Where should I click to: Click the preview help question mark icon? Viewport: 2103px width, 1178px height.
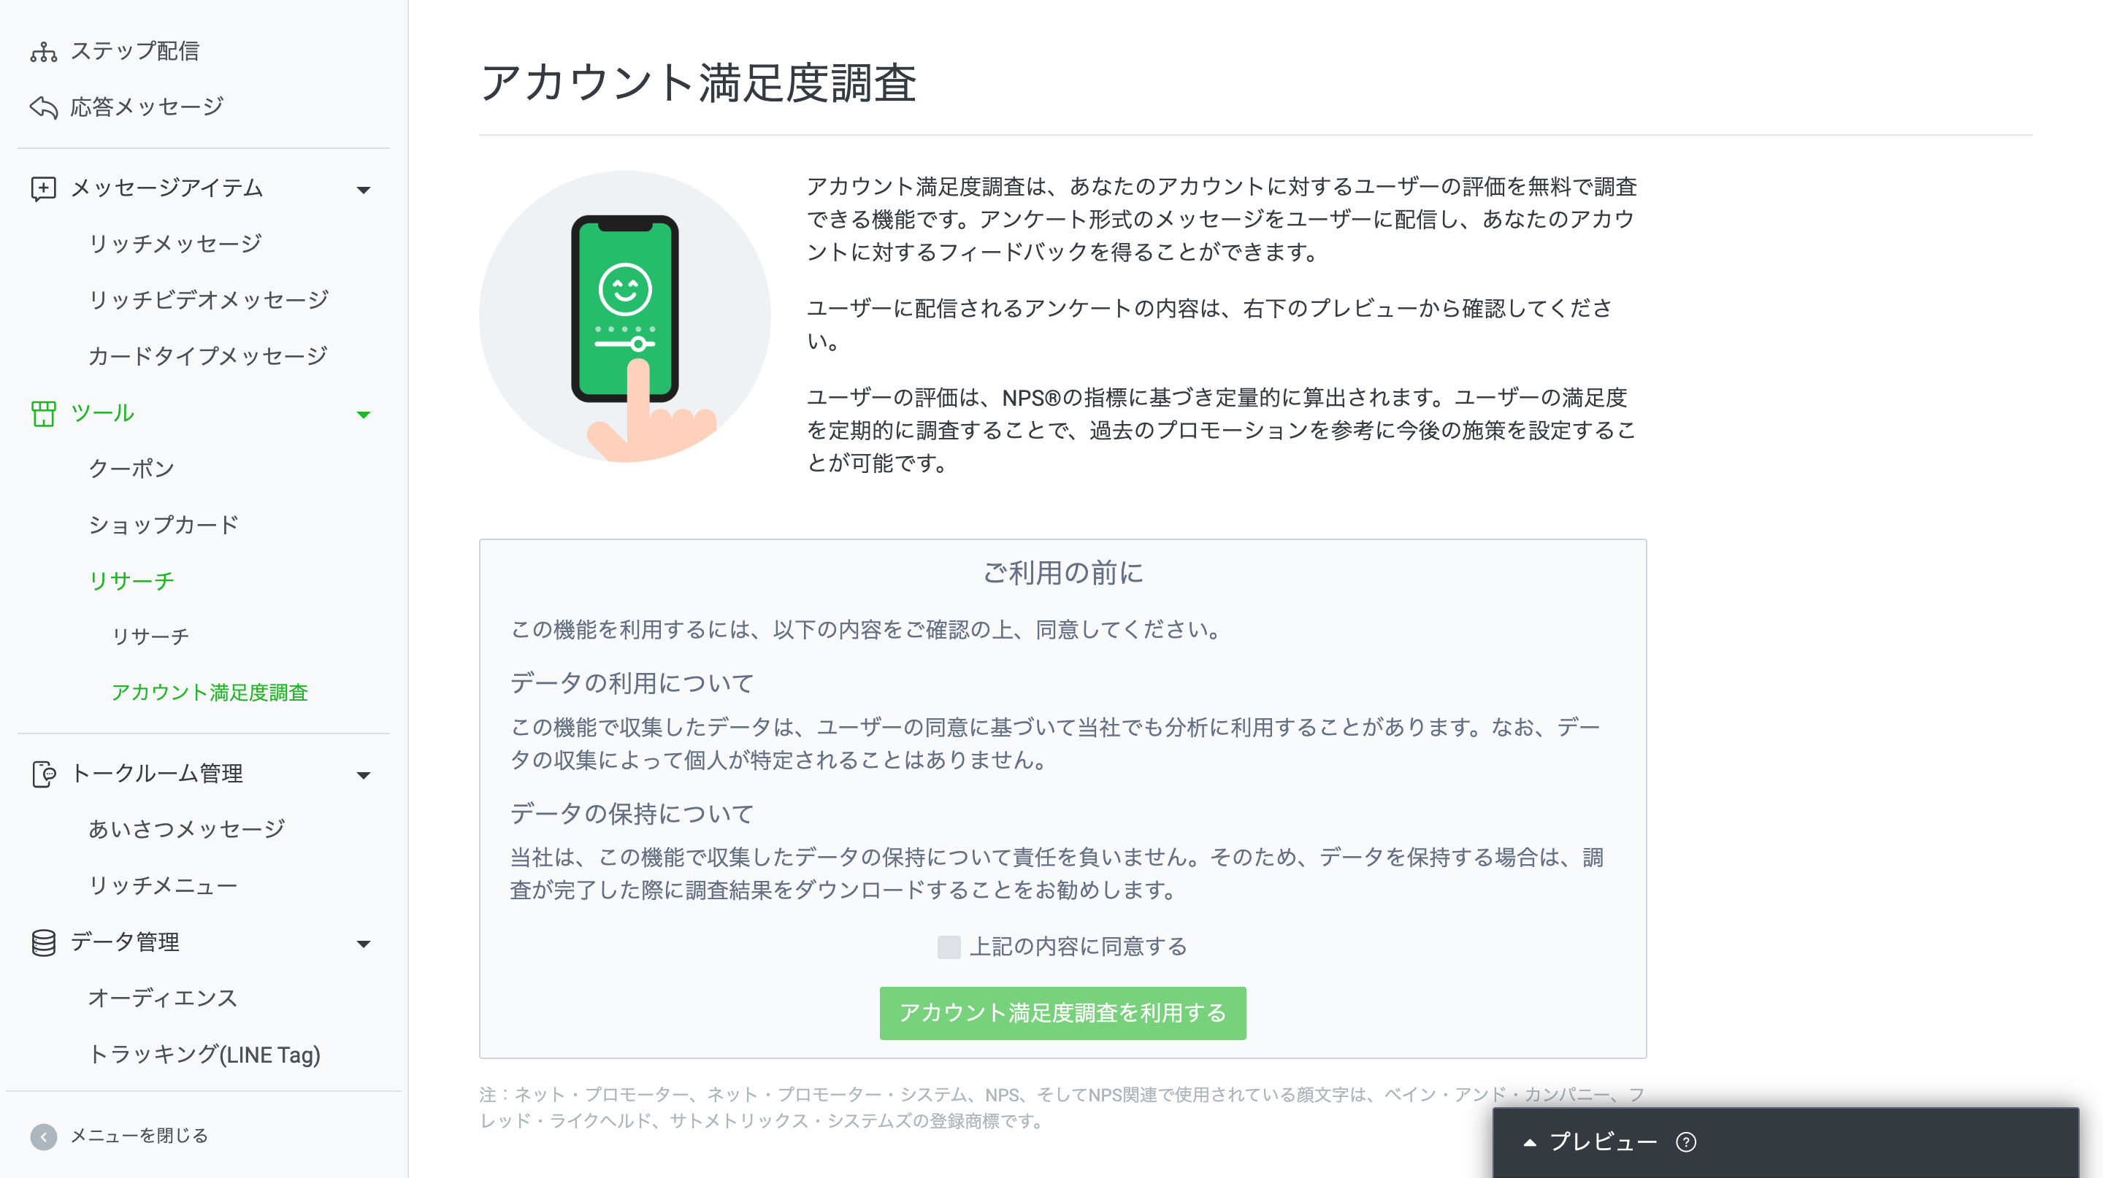pos(1686,1142)
